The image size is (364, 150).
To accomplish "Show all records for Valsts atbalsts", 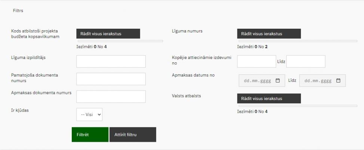I will coord(269,99).
